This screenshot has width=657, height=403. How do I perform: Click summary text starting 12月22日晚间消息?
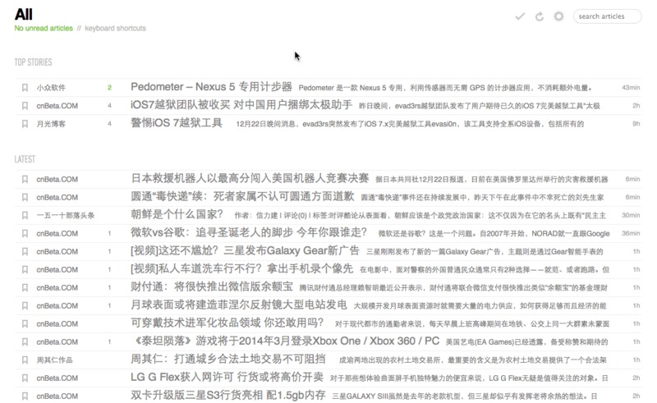(410, 124)
